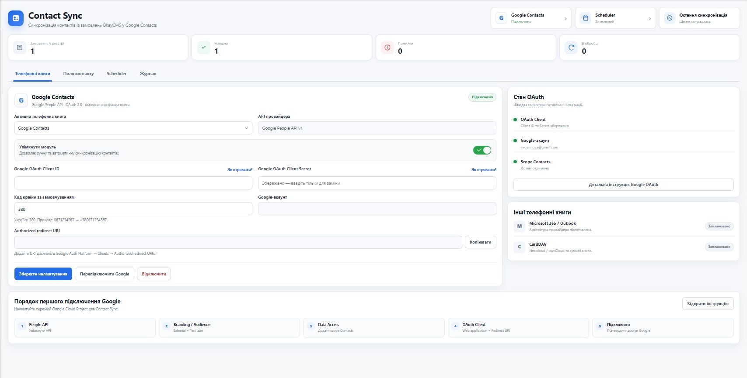
Task: Expand the Google Contacts header card chevron
Action: 565,19
